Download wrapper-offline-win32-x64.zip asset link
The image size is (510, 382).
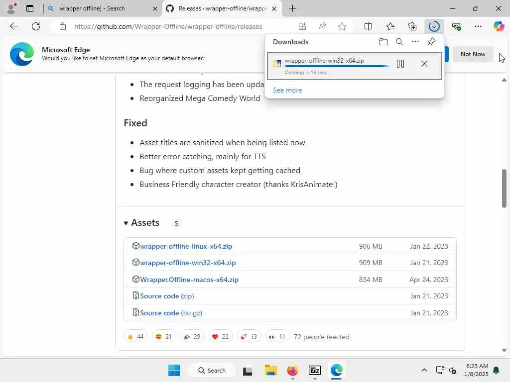(188, 263)
